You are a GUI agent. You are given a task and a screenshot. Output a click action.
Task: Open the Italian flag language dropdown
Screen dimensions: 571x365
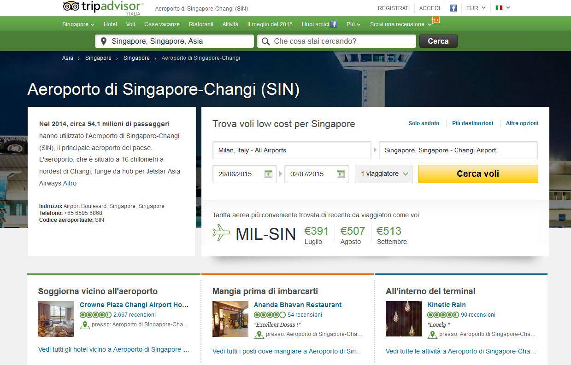pos(502,8)
